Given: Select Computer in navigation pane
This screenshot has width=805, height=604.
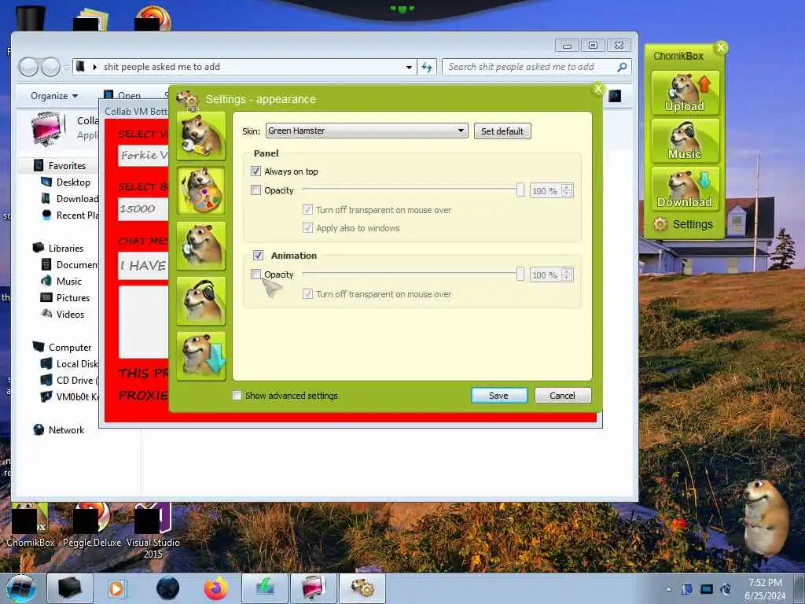Looking at the screenshot, I should [x=62, y=347].
